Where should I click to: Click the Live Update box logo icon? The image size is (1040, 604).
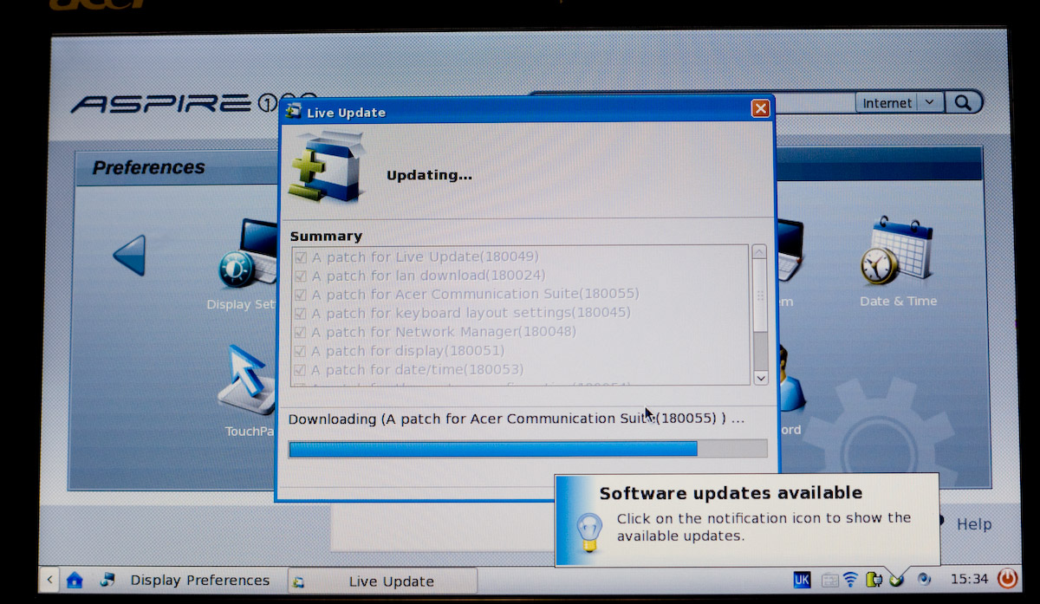click(327, 168)
